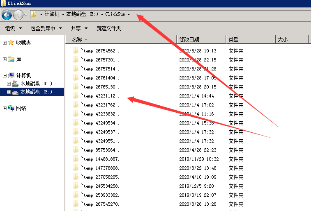Click date 2019/11/29 10:32
Viewport: 311px width, 211px height.
[x=199, y=159]
